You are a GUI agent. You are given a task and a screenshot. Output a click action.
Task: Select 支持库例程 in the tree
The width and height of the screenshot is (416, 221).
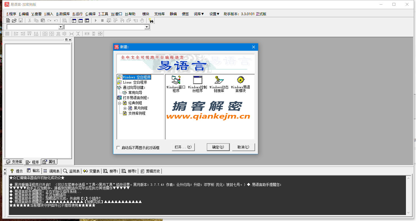[137, 113]
